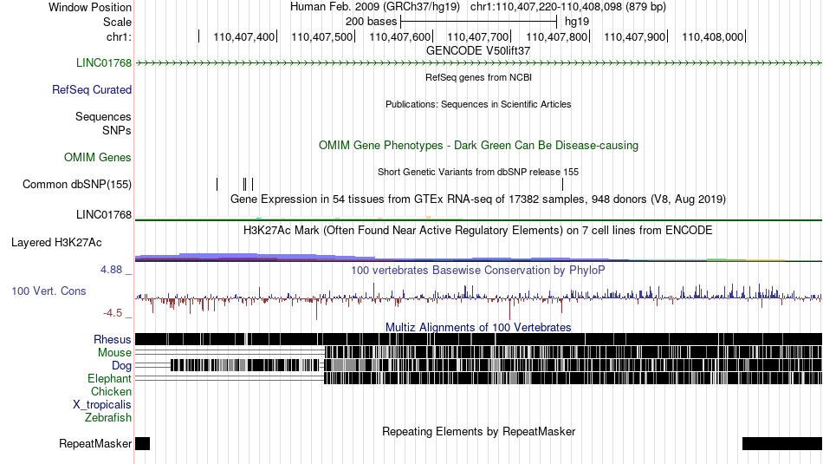Viewport: 823px width, 464px height.
Task: Click Multiz Alignments of 100 Vertebrates title
Action: (478, 327)
